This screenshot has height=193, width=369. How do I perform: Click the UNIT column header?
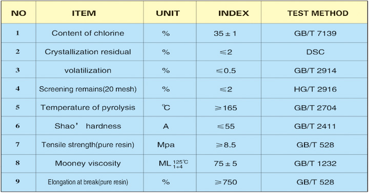(168, 13)
